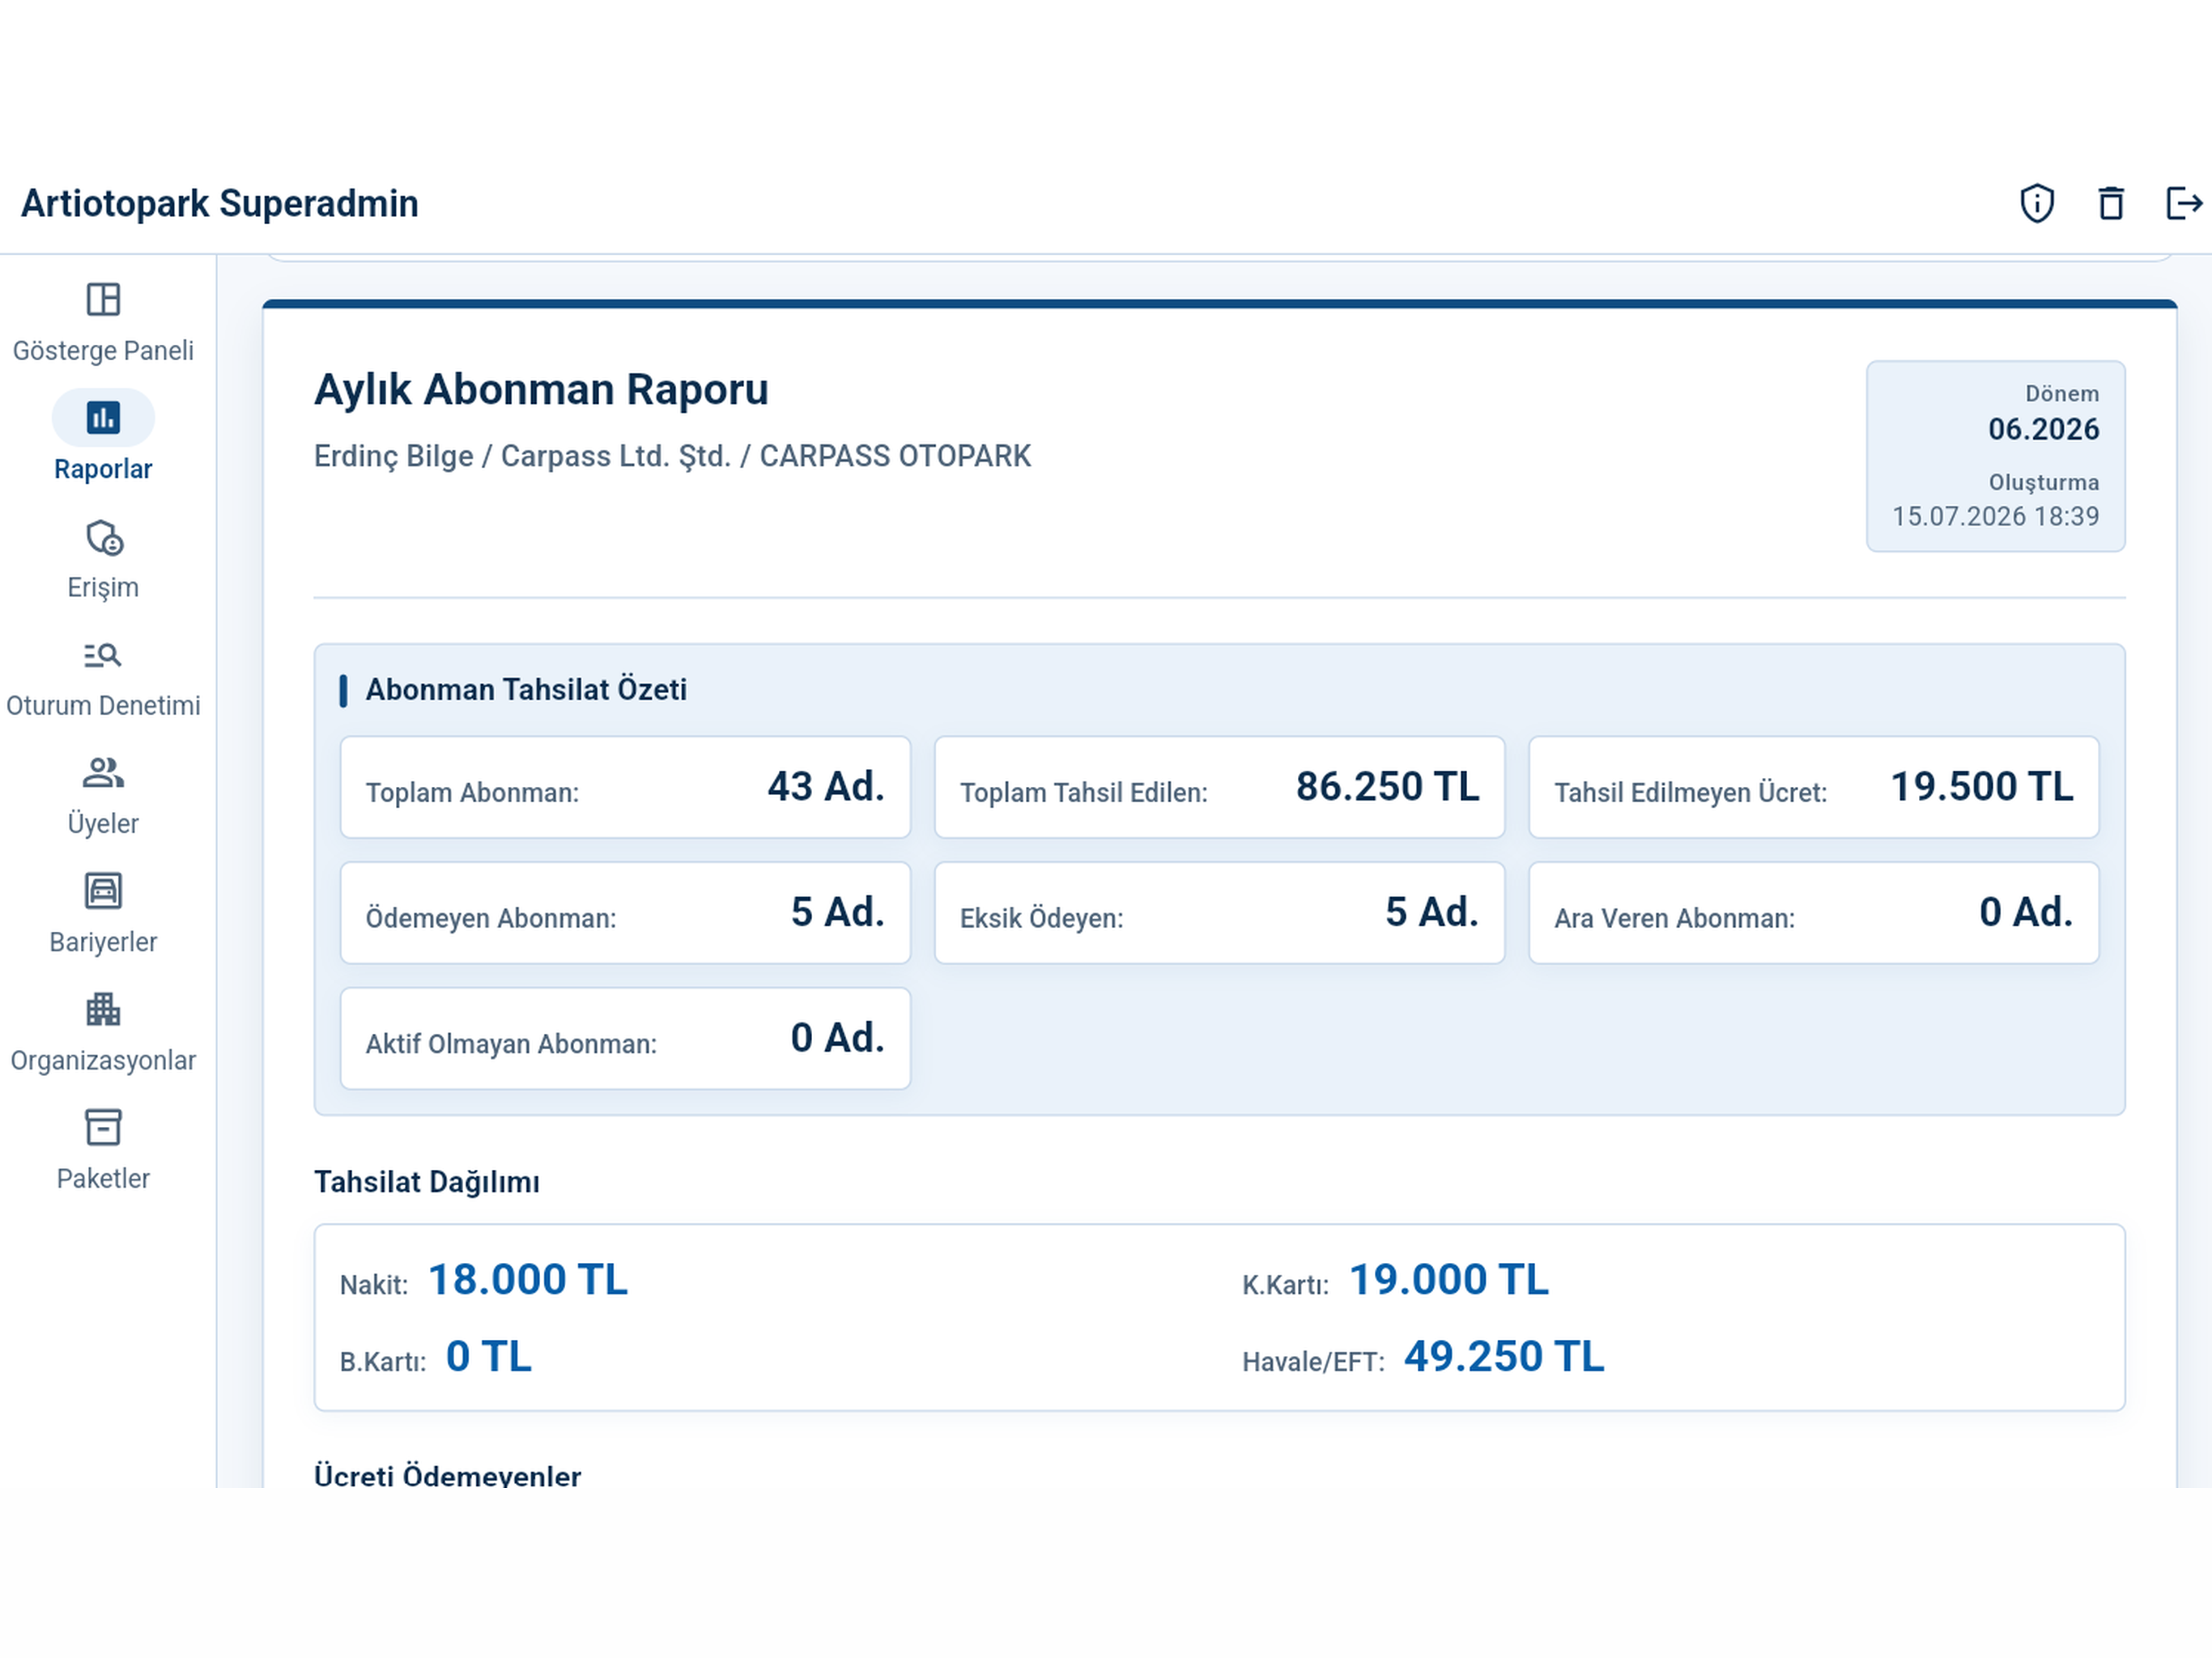The width and height of the screenshot is (2212, 1658).
Task: Open the Bariyerler garage icon
Action: [103, 891]
